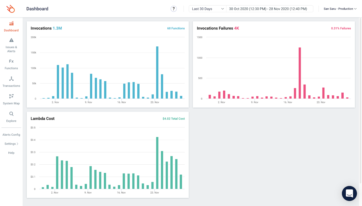Click the Lumigo logo icon
This screenshot has height=206, width=362.
(11, 9)
